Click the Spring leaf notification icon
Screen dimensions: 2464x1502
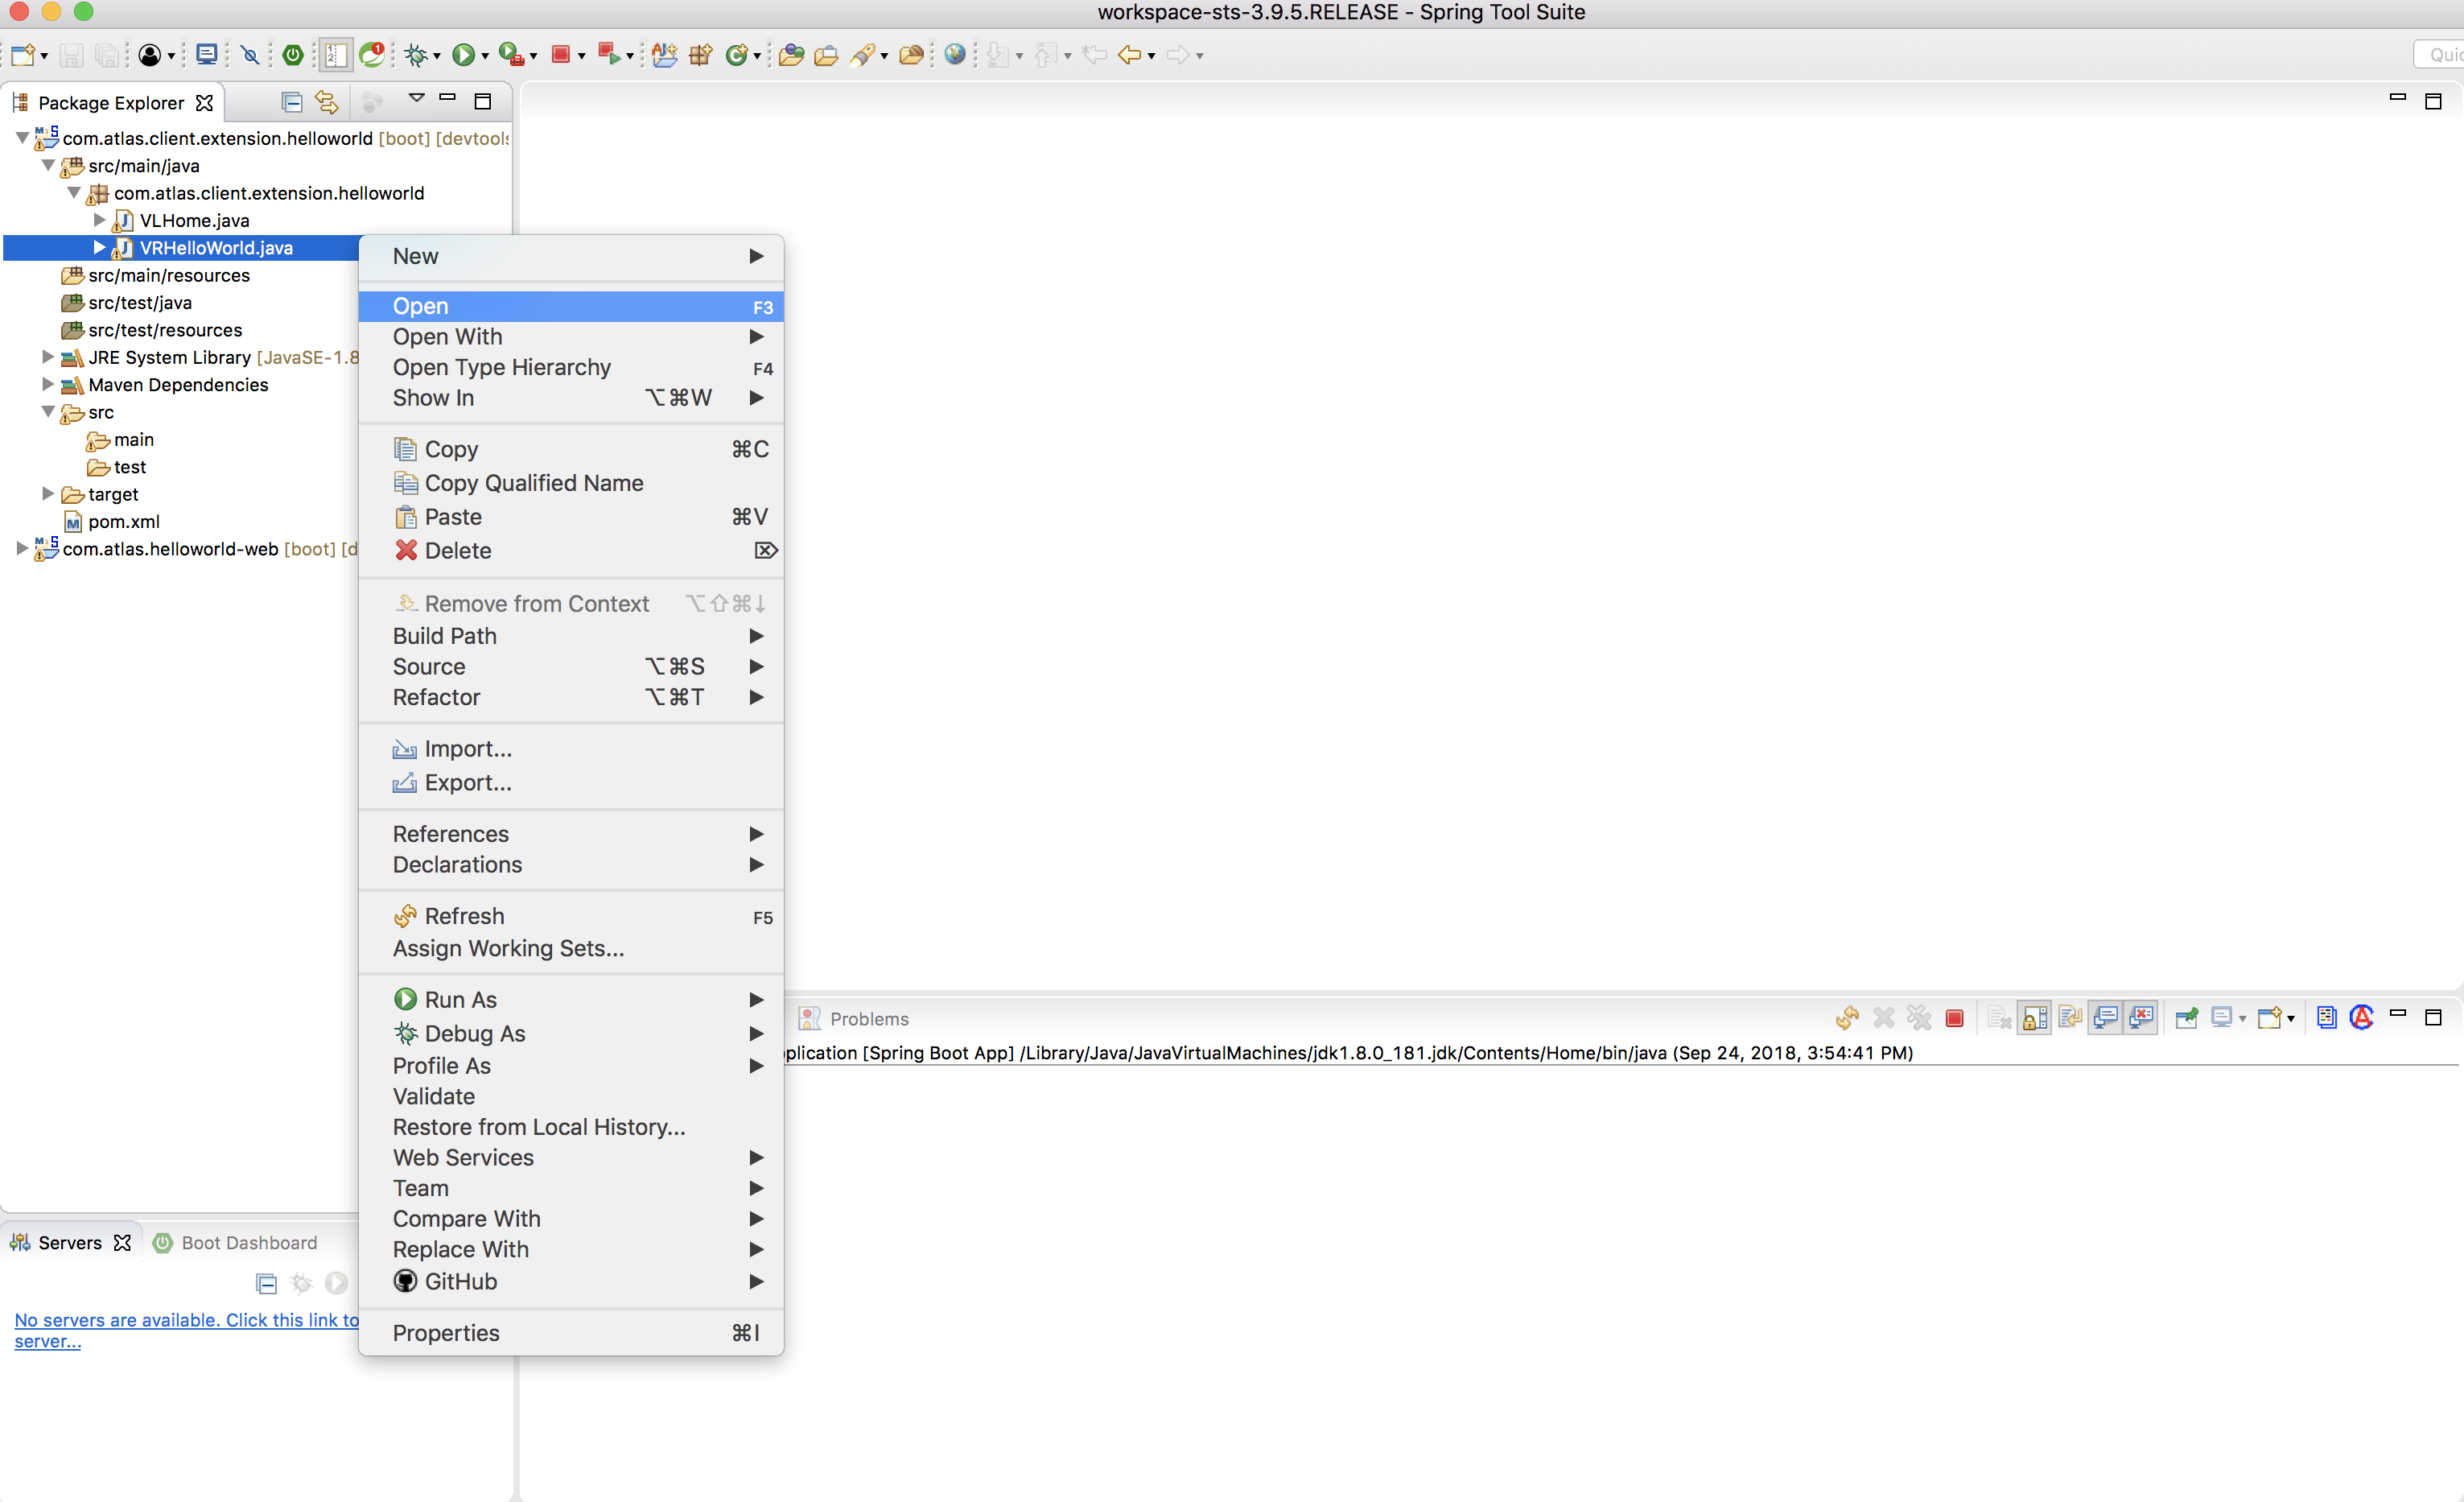coord(372,54)
